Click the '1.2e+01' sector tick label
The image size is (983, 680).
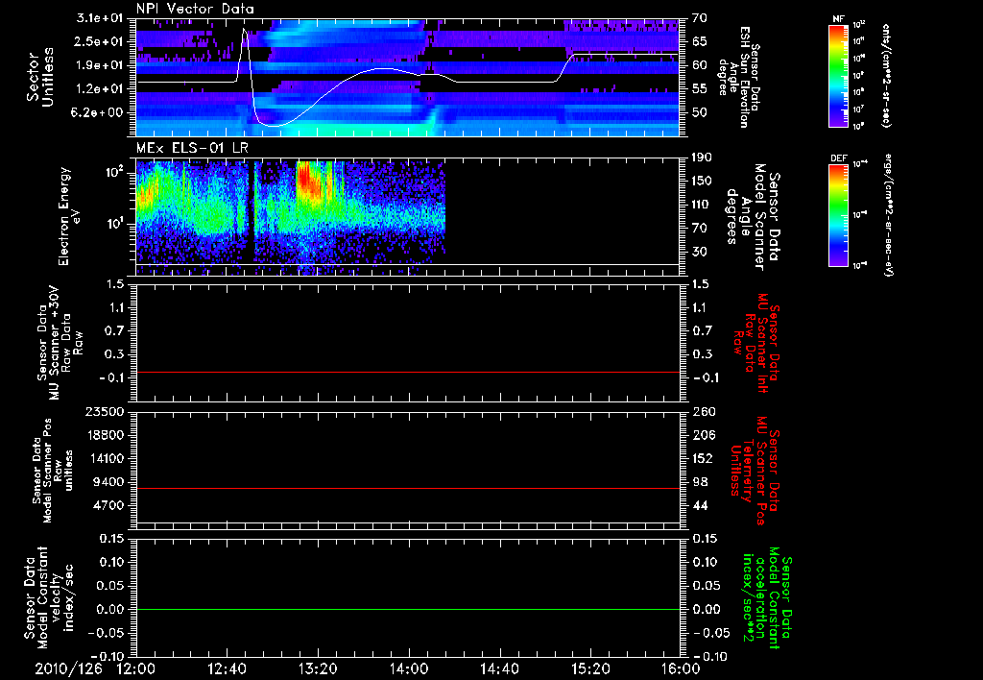tap(102, 89)
